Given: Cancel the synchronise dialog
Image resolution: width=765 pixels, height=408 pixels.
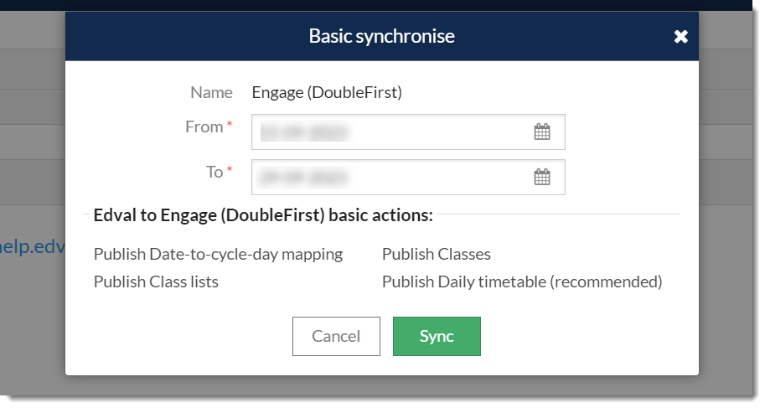Looking at the screenshot, I should [336, 336].
